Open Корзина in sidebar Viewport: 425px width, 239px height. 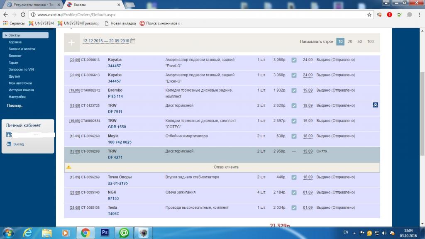pos(15,42)
